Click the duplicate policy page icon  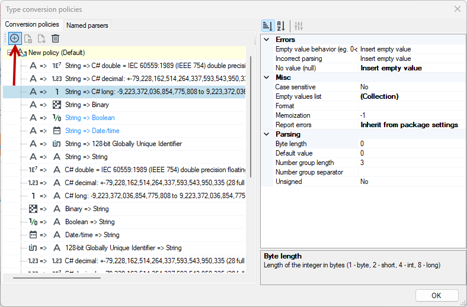click(41, 38)
